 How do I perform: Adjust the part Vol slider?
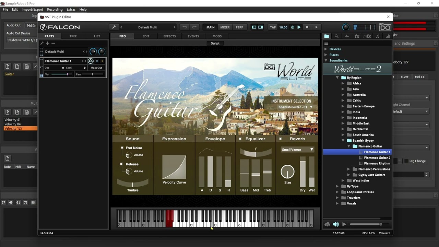coord(62,74)
